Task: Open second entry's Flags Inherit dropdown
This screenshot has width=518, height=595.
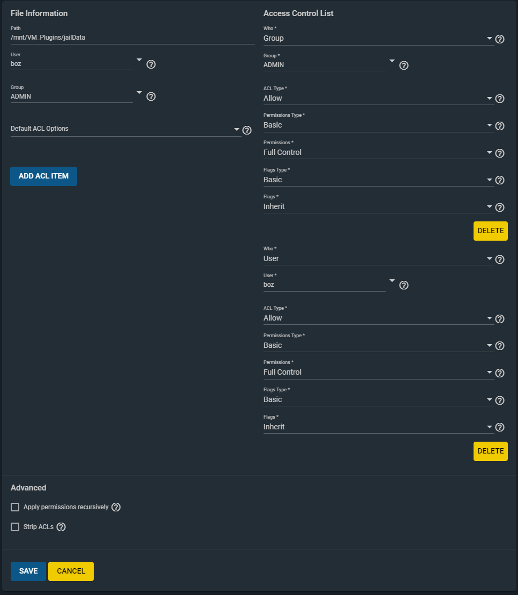Action: pos(378,427)
